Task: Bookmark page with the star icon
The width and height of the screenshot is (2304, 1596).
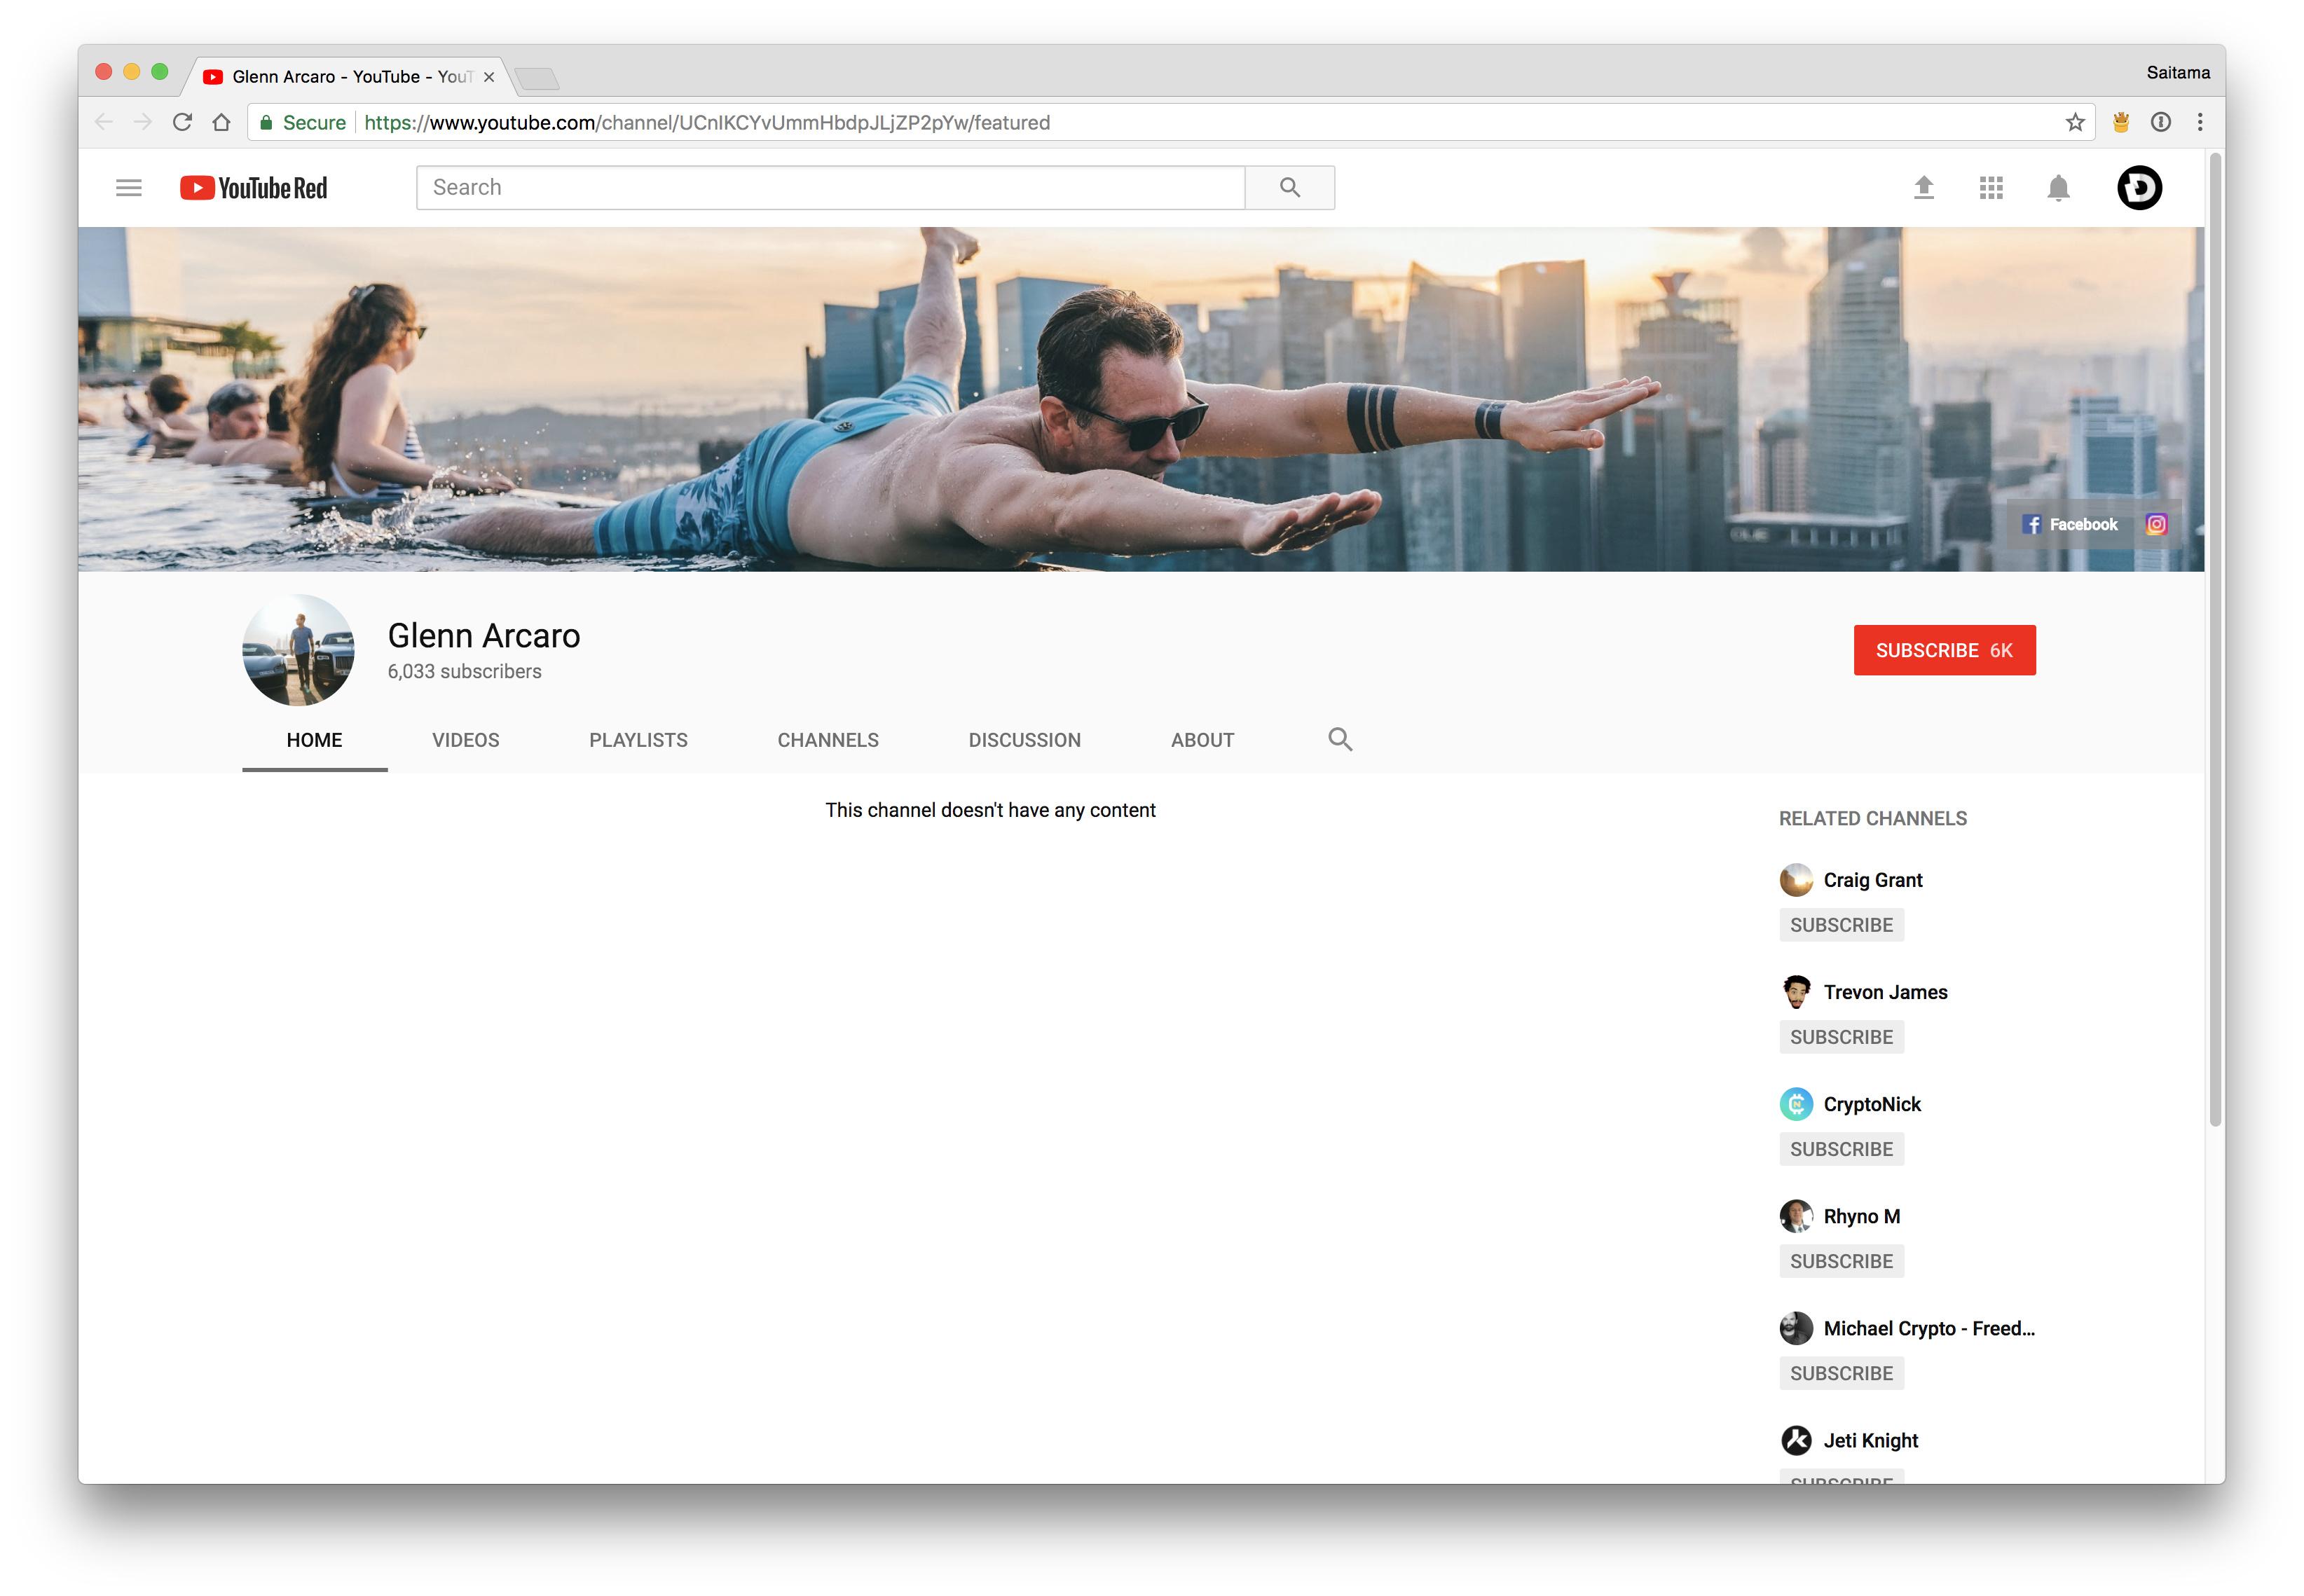Action: [x=2074, y=122]
